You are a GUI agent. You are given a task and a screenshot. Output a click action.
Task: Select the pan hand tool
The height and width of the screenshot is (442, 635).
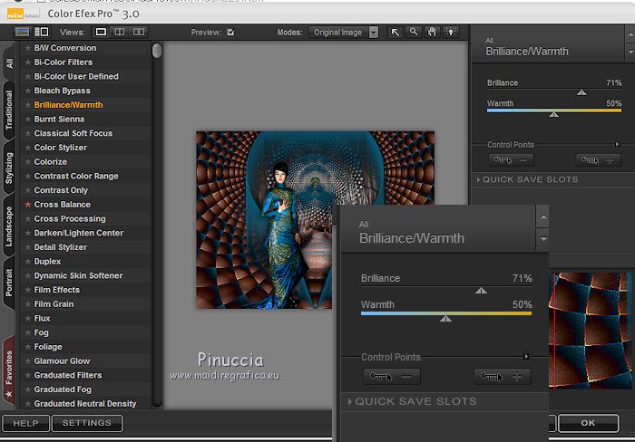coord(432,33)
